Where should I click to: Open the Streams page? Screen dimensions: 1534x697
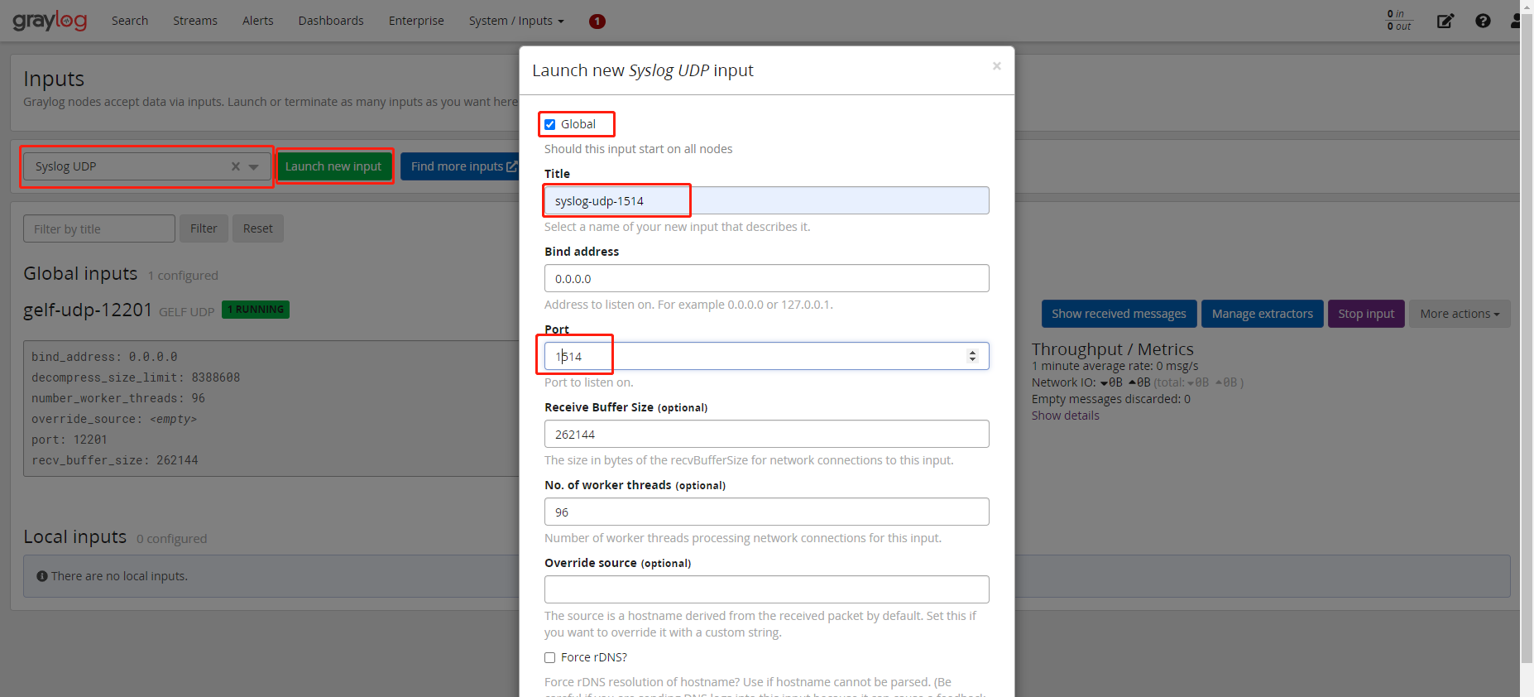(x=195, y=21)
